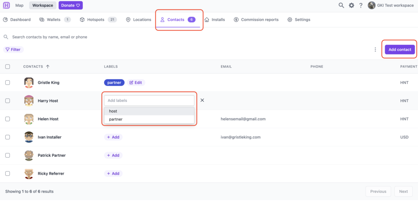Click Gristle King's avatar
Image resolution: width=418 pixels, height=204 pixels.
pos(29,83)
